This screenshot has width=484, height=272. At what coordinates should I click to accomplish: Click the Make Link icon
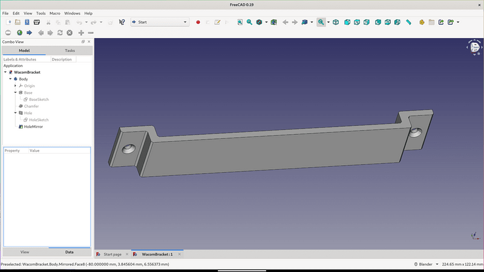[x=441, y=22]
